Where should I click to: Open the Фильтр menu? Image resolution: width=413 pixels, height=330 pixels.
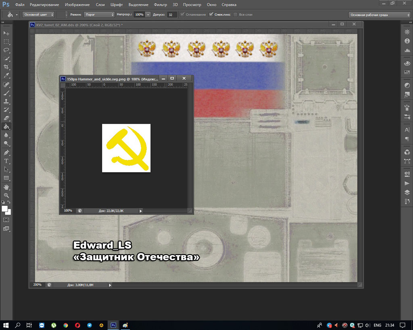tap(160, 4)
